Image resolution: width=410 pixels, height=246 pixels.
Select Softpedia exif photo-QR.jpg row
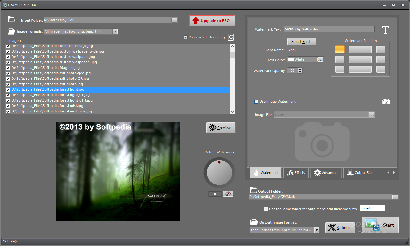120,79
